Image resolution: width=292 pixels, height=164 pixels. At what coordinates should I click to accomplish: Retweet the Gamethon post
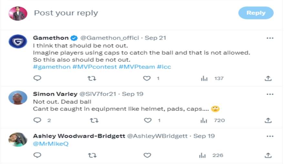[92, 78]
